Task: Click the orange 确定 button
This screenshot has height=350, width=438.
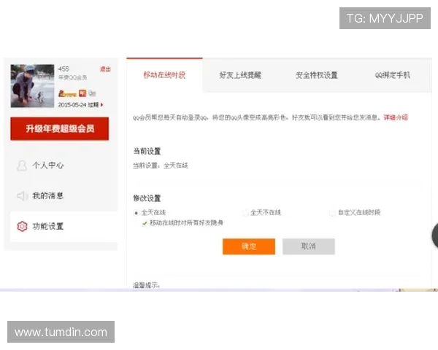Action: point(249,246)
